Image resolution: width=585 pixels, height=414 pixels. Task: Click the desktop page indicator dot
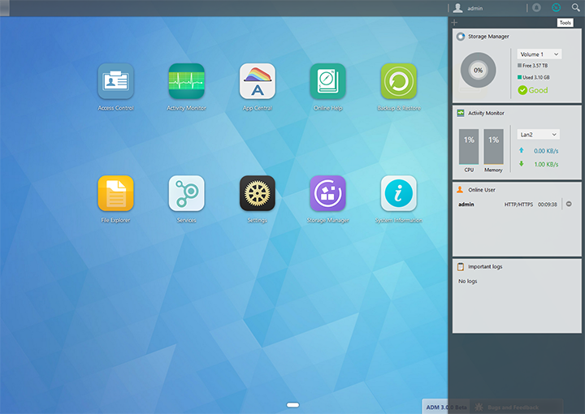[293, 404]
